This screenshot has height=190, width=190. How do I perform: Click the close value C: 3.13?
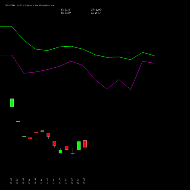tap(66, 10)
